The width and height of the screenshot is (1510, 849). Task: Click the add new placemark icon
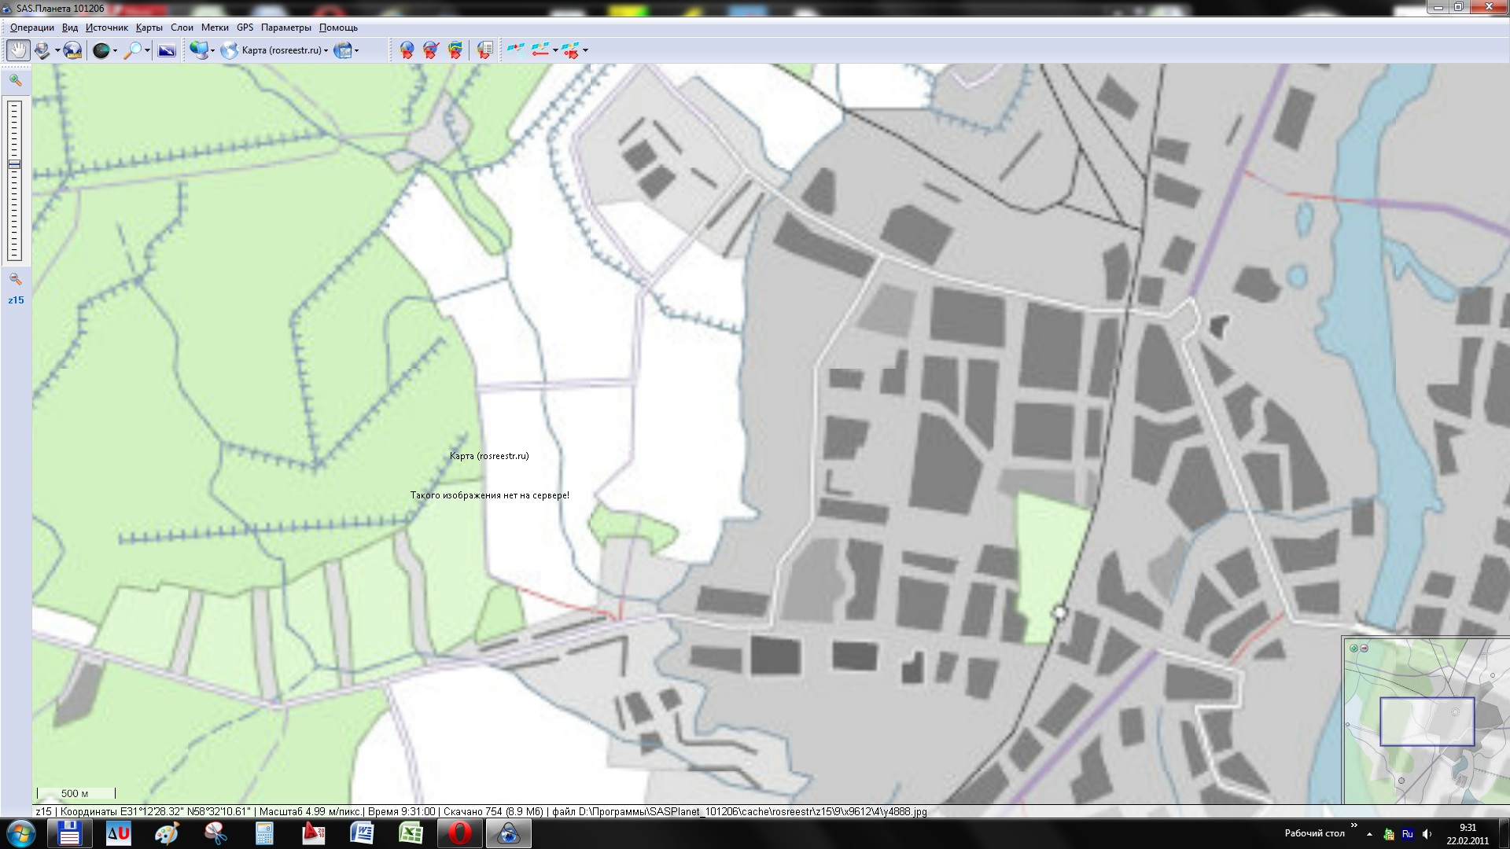point(407,50)
